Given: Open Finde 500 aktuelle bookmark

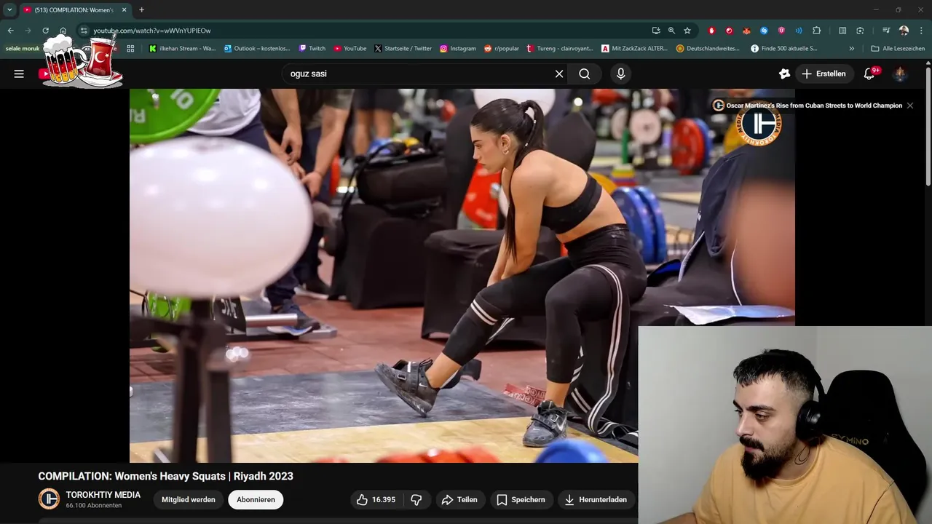Looking at the screenshot, I should click(x=783, y=49).
